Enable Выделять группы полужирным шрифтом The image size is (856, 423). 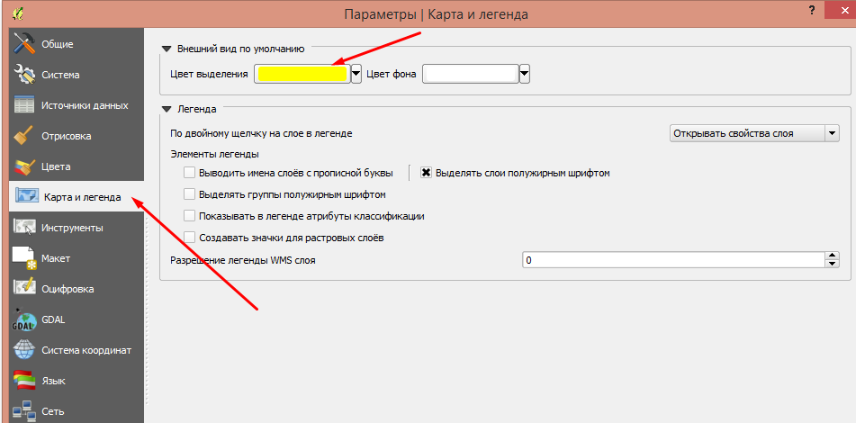click(x=189, y=194)
